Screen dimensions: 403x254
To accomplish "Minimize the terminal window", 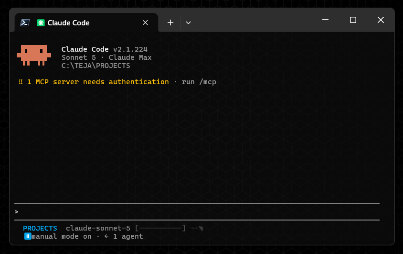I will tap(325, 20).
